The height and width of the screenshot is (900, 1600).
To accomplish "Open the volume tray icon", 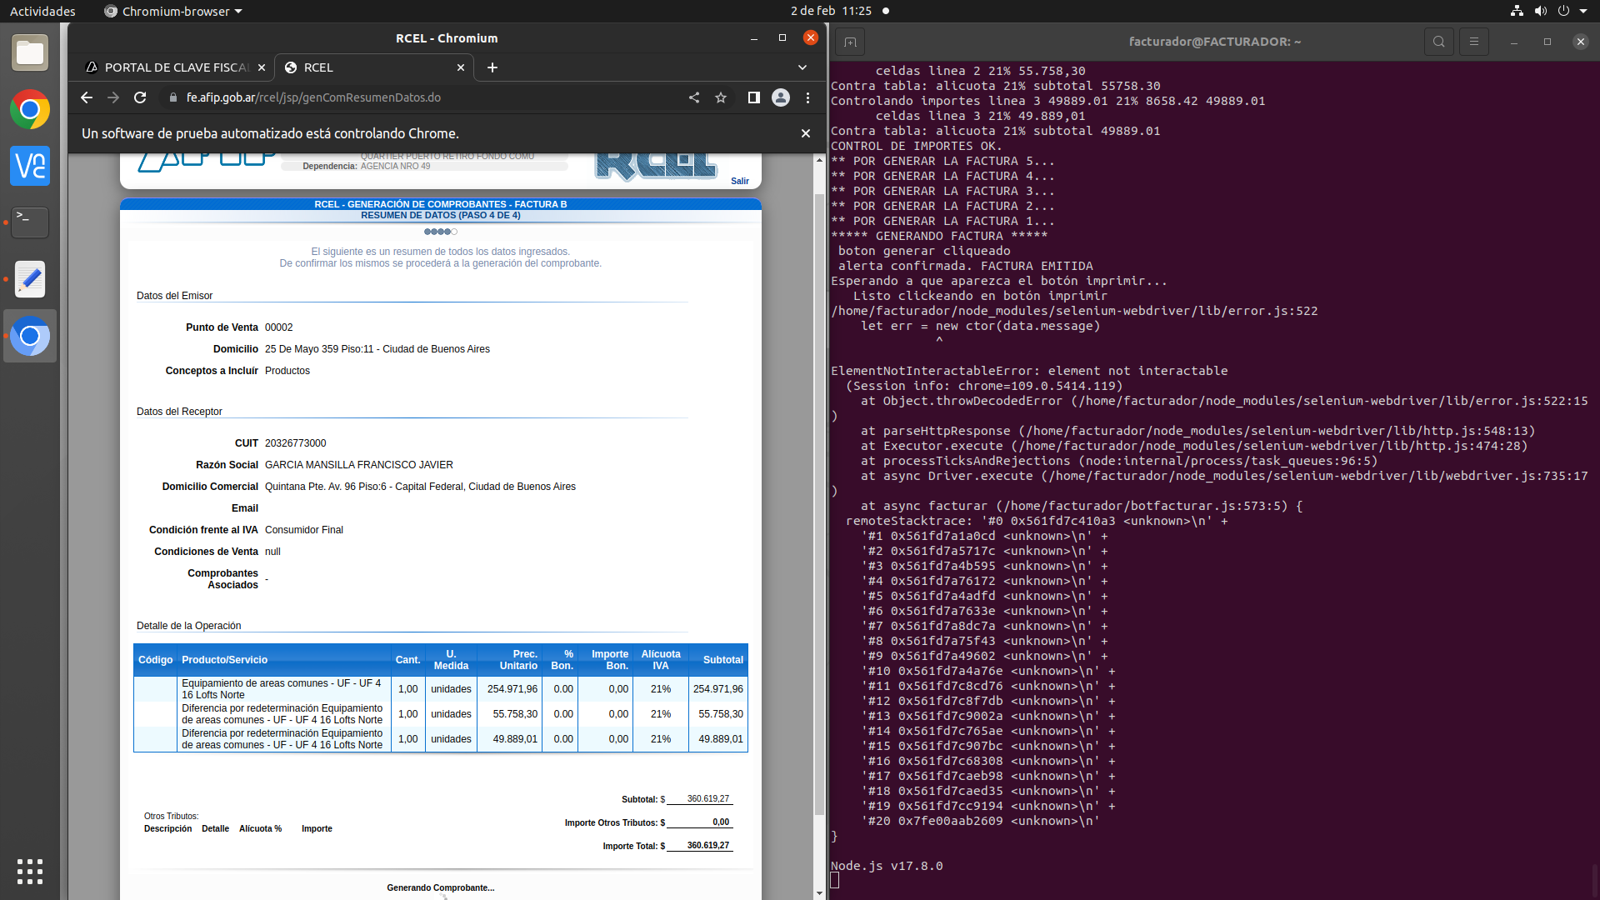I will click(1540, 11).
